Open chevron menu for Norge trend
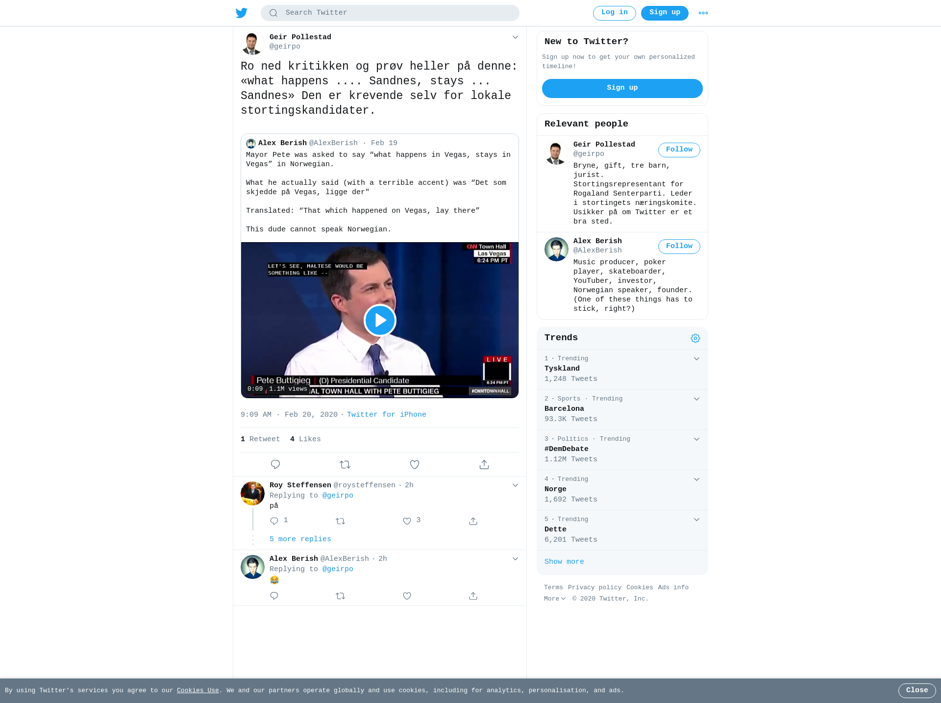Image resolution: width=941 pixels, height=703 pixels. 696,479
